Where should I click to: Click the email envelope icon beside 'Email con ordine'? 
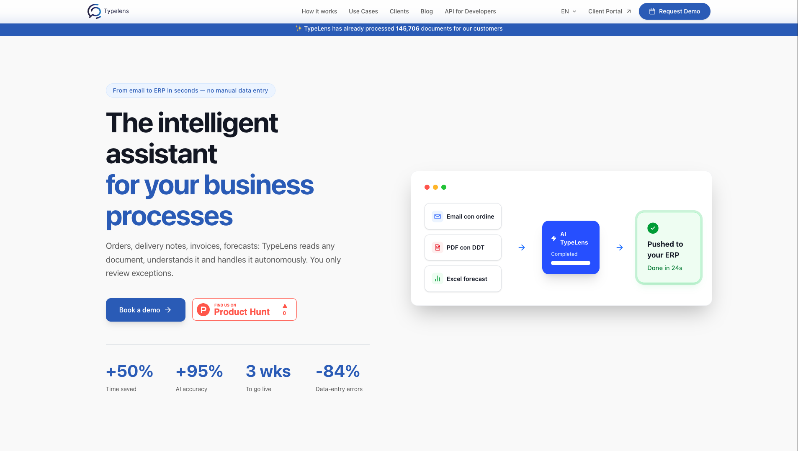pos(437,216)
